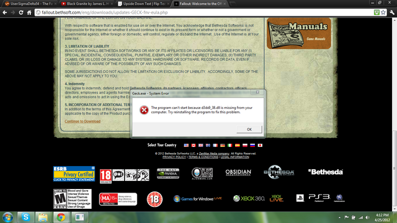This screenshot has height=223, width=397.
Task: Open Windows Start orb
Action: (x=7, y=217)
